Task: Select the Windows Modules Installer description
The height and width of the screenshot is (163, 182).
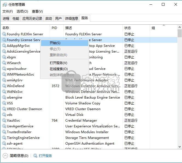Action: (x=87, y=132)
